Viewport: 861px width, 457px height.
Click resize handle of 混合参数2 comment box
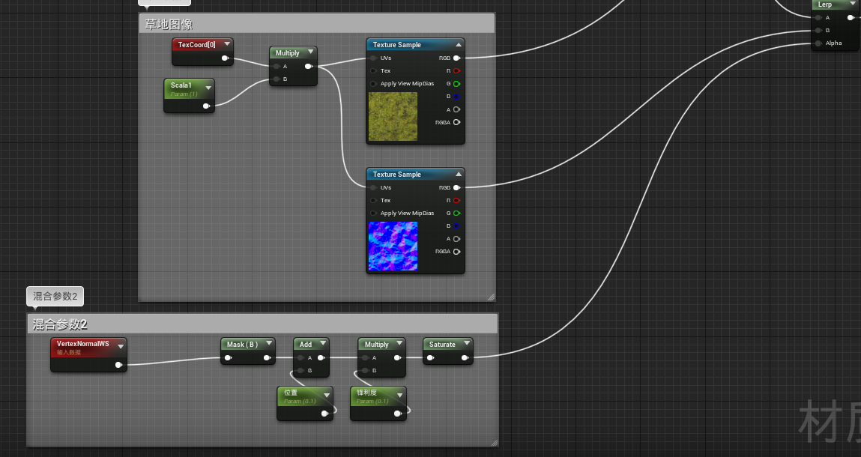(495, 442)
